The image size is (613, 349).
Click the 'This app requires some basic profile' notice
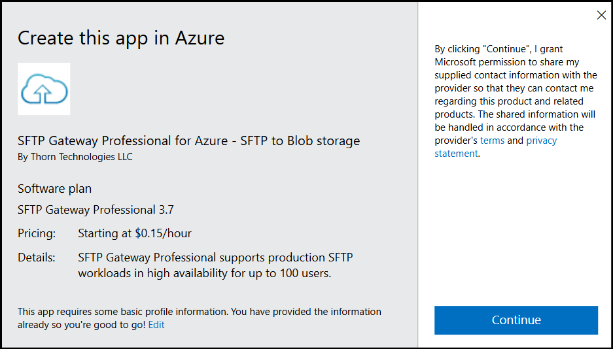(x=98, y=312)
